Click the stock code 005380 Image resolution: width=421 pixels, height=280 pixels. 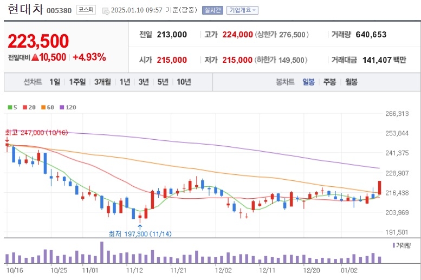point(59,10)
